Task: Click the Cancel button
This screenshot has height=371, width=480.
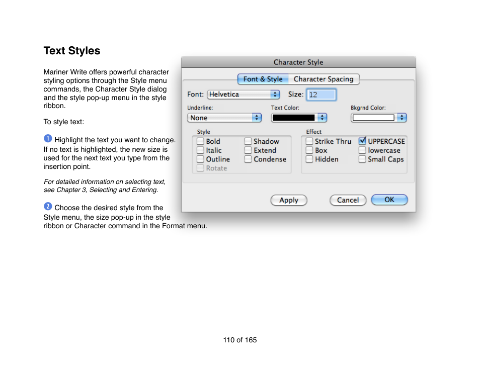Action: point(348,200)
